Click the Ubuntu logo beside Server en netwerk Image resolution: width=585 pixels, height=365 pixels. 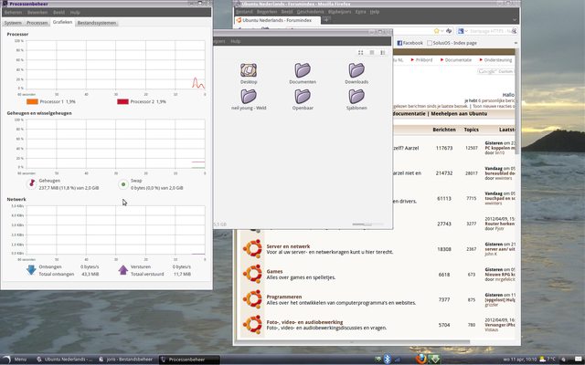click(x=252, y=249)
